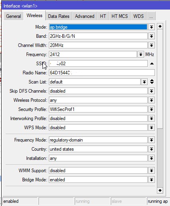This screenshot has height=206, width=170.
Task: Open the WMM Support dropdown
Action: click(x=151, y=171)
